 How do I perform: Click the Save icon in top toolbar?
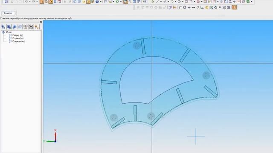[6, 2]
